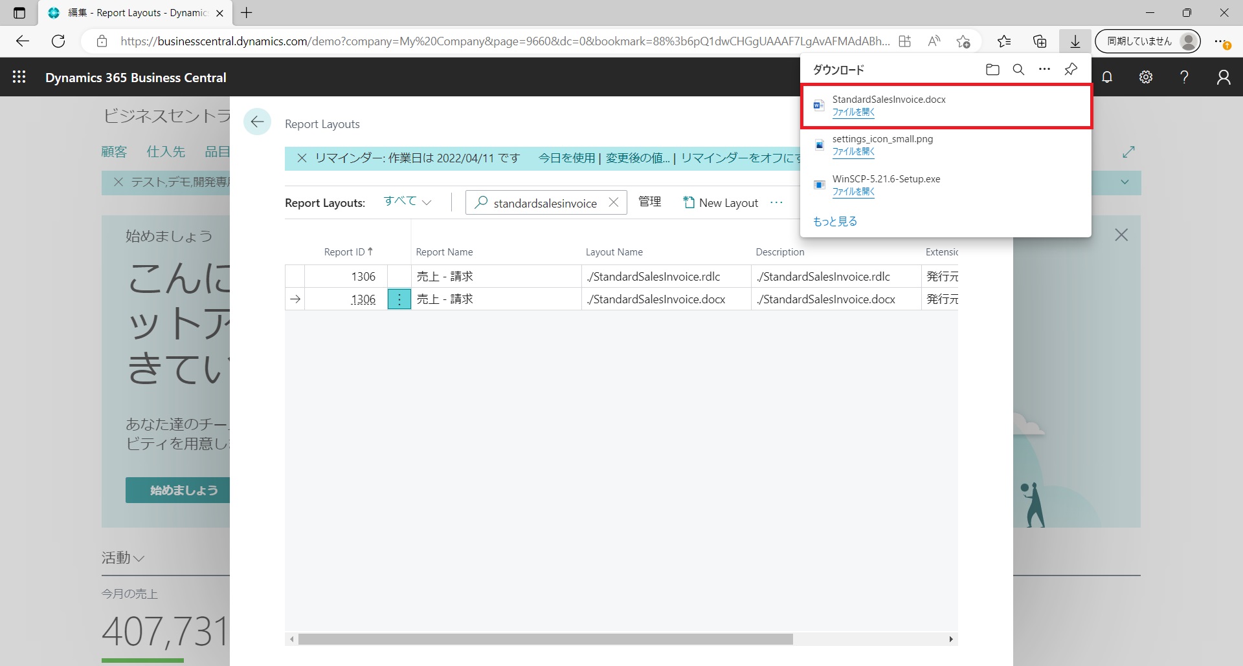The height and width of the screenshot is (666, 1243).
Task: Open the 管理 menu
Action: click(x=649, y=202)
